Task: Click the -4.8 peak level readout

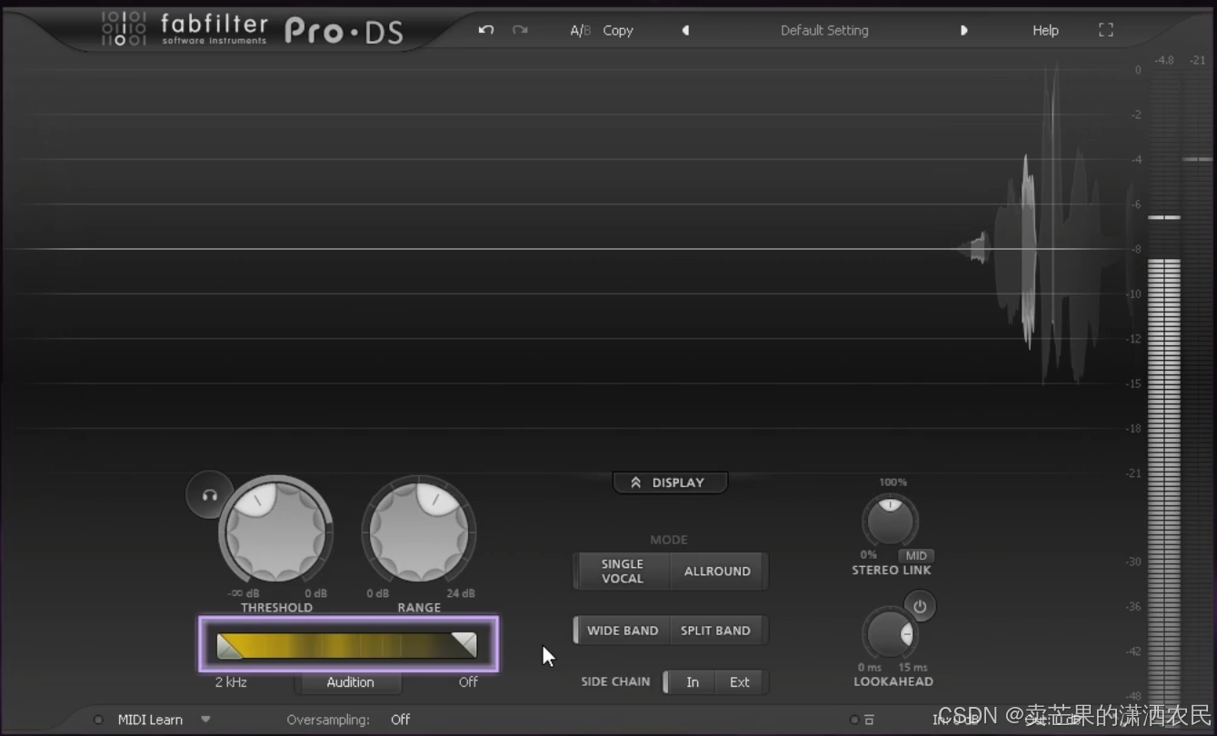Action: pos(1164,60)
